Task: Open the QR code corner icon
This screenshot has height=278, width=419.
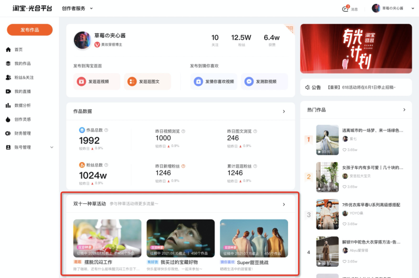Action: 290,28
